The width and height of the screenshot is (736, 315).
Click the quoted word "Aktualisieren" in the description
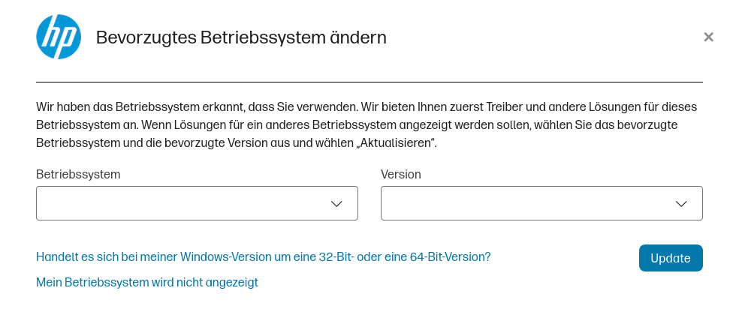397,142
